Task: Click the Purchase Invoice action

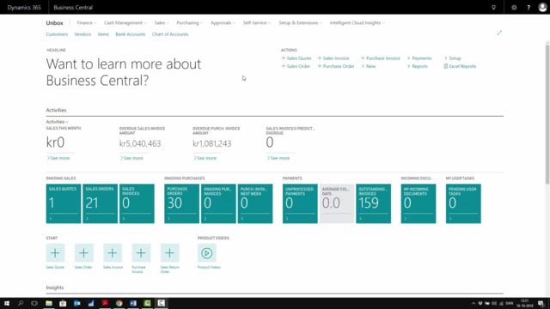Action: (380, 58)
